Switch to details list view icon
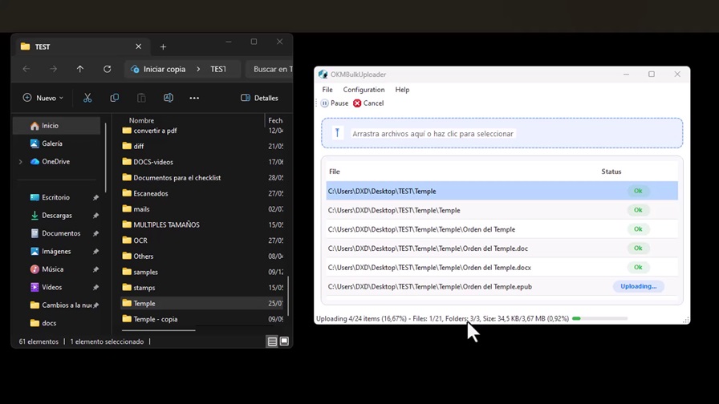This screenshot has height=404, width=719. coord(272,341)
